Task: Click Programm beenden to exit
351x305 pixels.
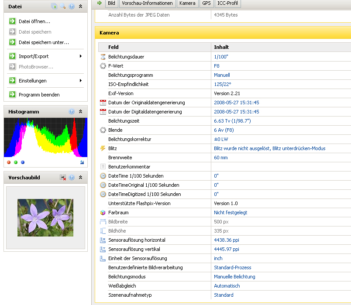Action: pyautogui.click(x=39, y=95)
